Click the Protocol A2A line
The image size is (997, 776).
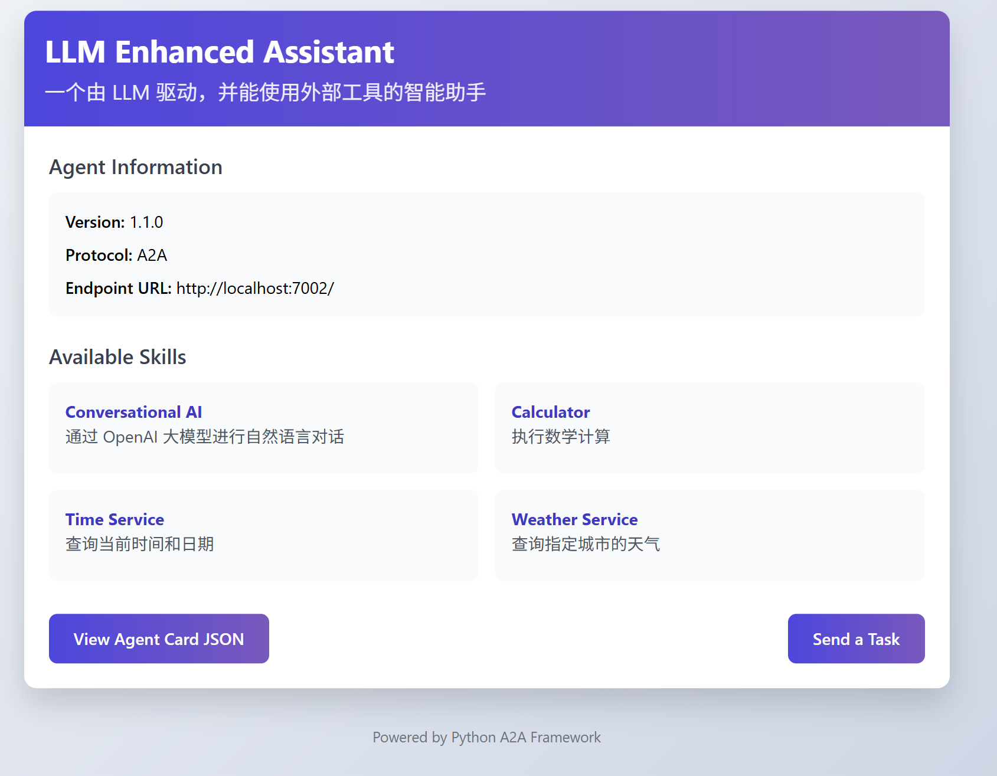coord(116,256)
